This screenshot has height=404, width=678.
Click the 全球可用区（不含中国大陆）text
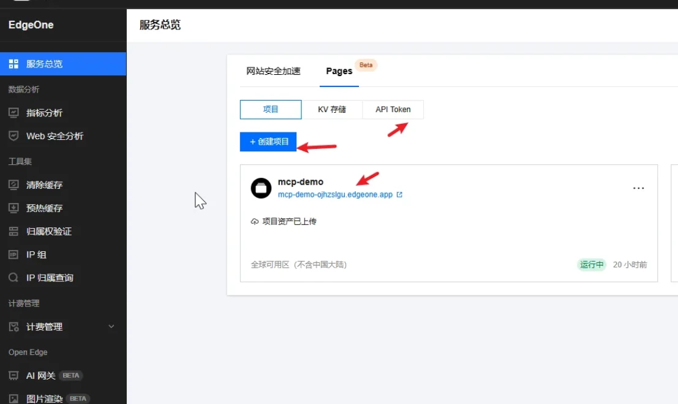[x=299, y=265]
